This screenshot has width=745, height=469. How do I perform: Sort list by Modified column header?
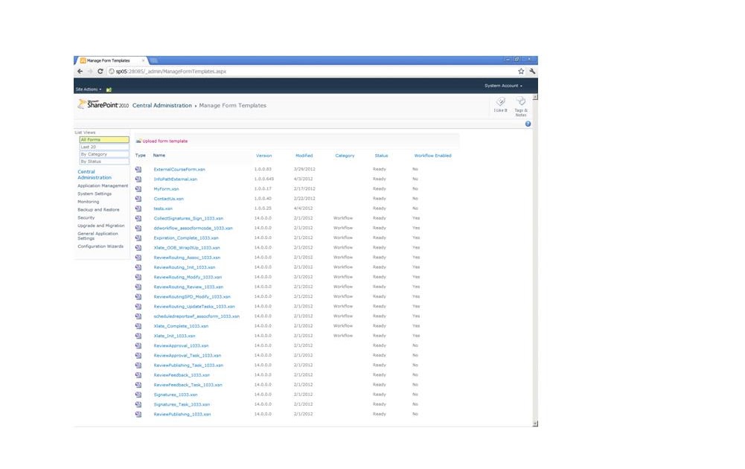point(304,156)
